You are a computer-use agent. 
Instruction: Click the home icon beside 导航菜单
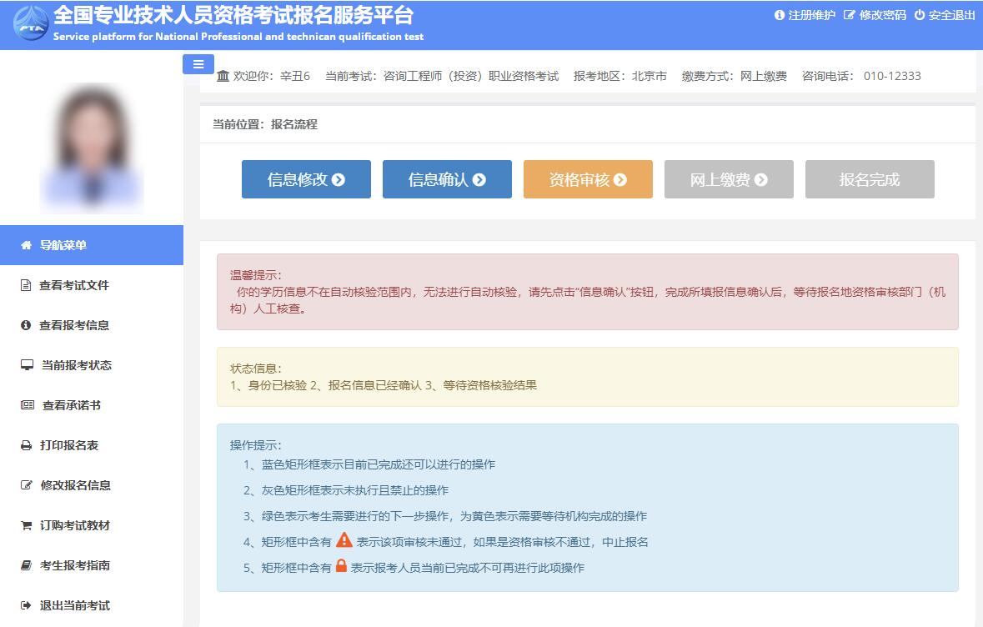pyautogui.click(x=26, y=245)
